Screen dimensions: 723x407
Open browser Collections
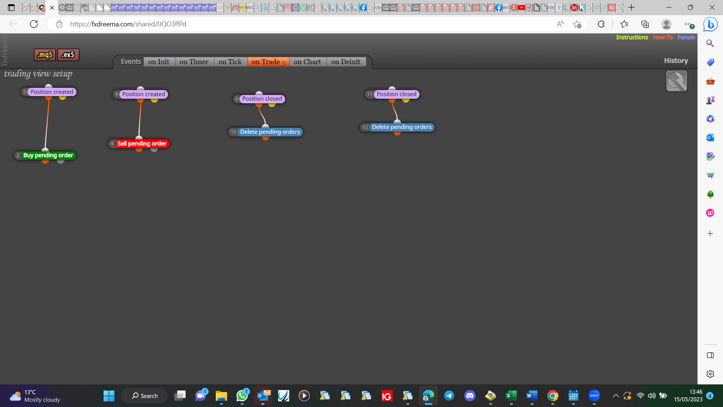[645, 24]
